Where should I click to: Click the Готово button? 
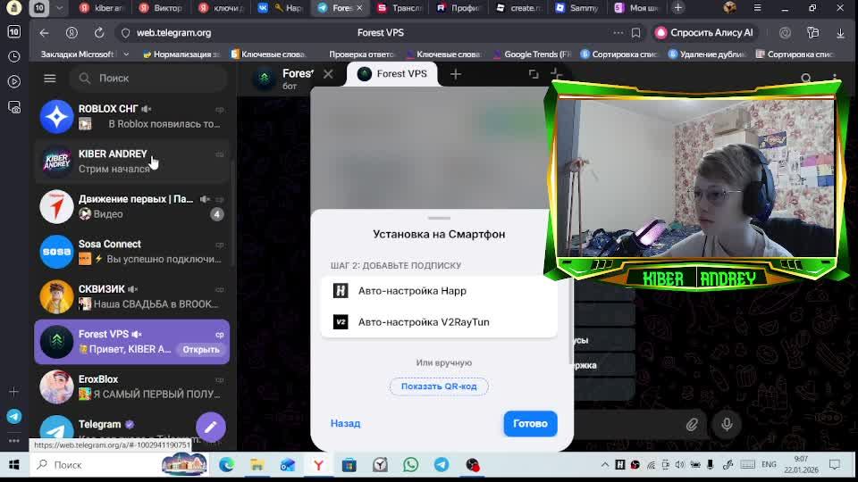point(530,423)
